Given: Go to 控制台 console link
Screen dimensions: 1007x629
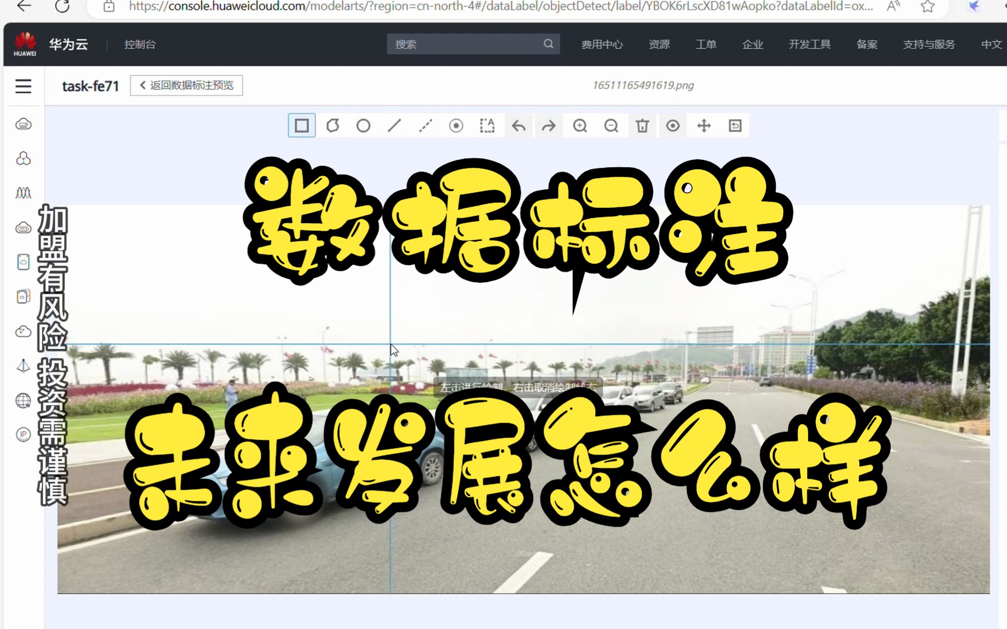Looking at the screenshot, I should (140, 44).
